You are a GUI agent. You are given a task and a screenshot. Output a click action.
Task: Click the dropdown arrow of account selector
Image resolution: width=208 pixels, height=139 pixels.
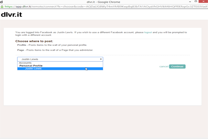pos(101,59)
